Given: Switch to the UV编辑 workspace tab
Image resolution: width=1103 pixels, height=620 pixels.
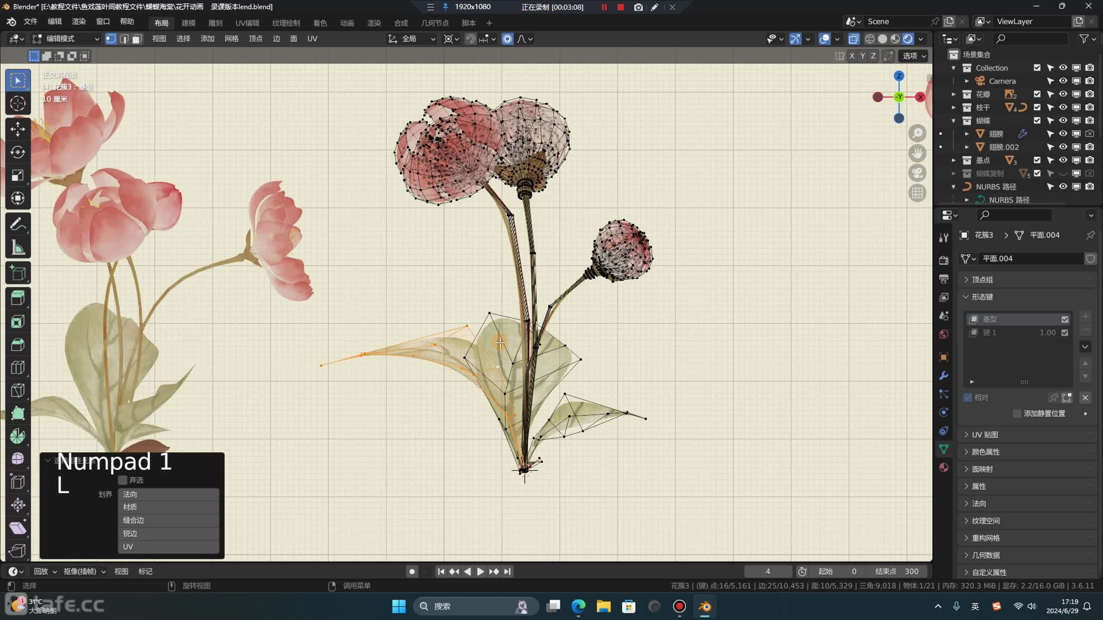Looking at the screenshot, I should [x=247, y=23].
